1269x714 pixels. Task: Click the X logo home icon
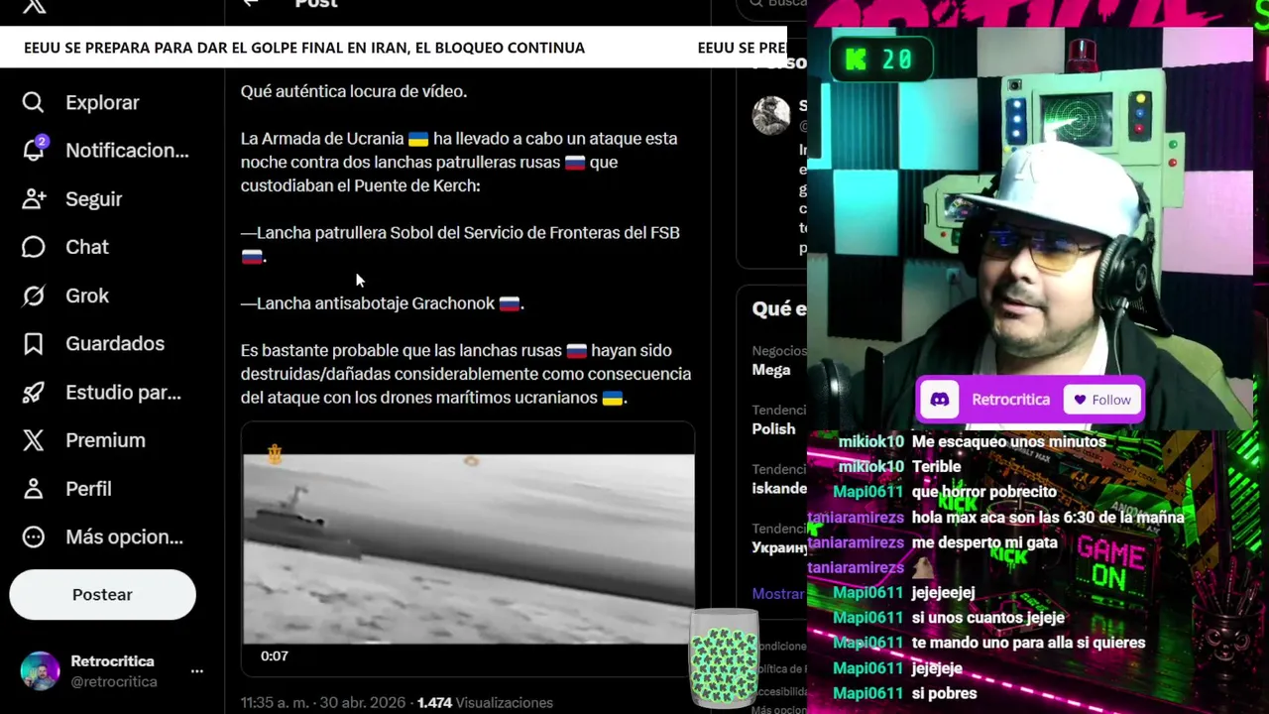click(x=34, y=6)
